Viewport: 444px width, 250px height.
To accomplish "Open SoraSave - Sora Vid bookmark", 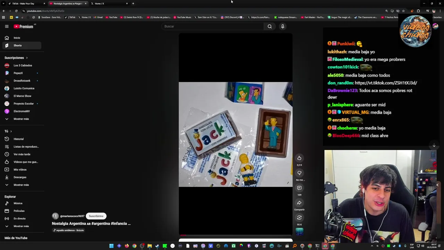I will (x=49, y=17).
